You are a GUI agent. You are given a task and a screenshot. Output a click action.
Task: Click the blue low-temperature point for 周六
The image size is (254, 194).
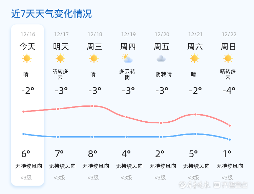195,134
